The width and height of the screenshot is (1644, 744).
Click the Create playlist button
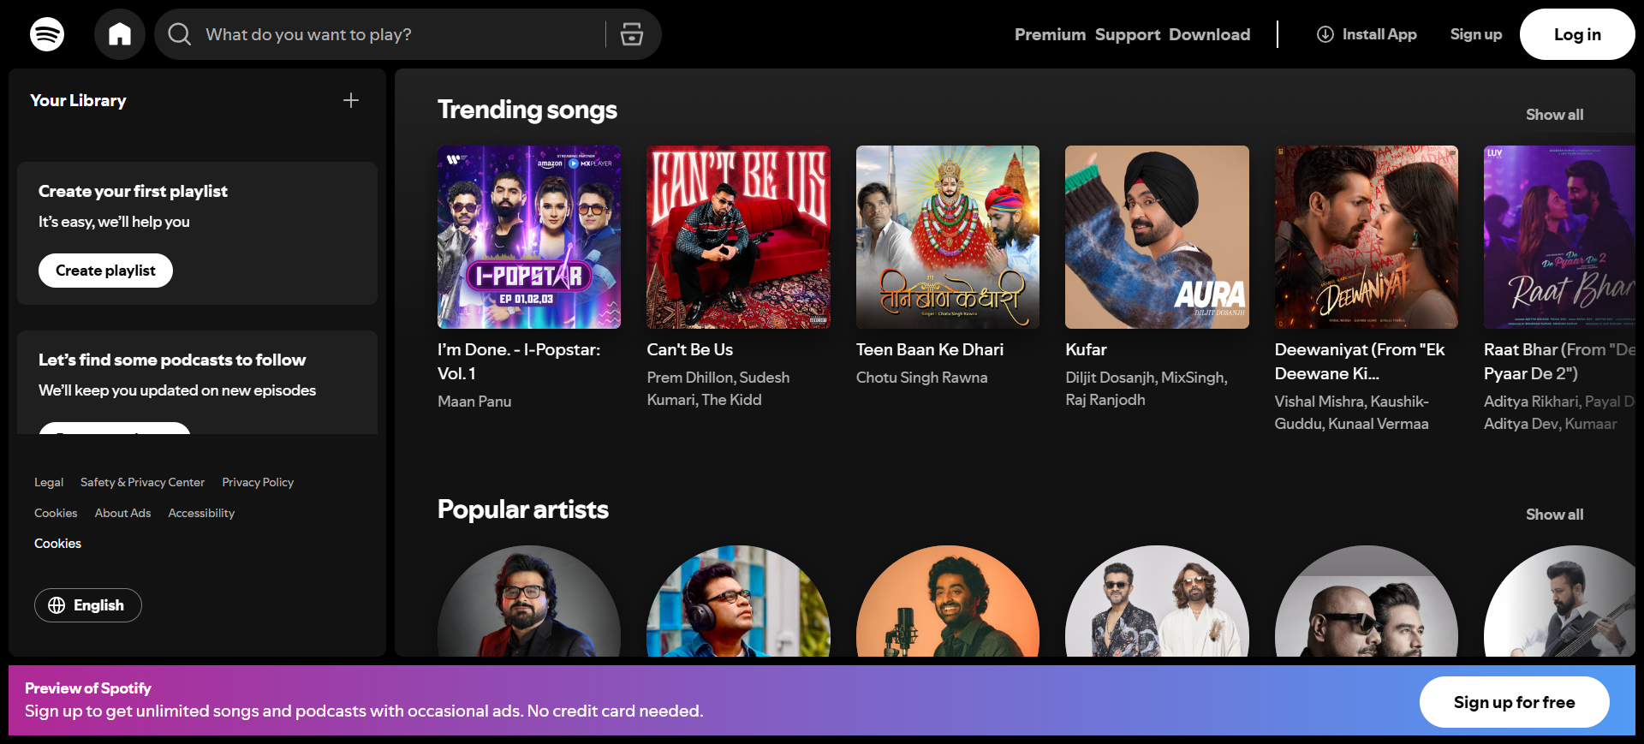click(x=105, y=271)
